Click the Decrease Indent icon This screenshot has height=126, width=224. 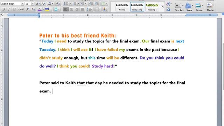[91, 4]
